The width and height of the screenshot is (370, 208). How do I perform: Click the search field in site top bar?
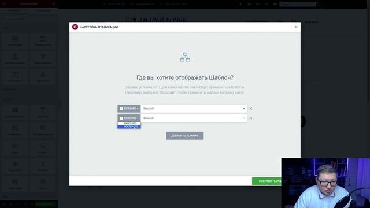tap(297, 4)
